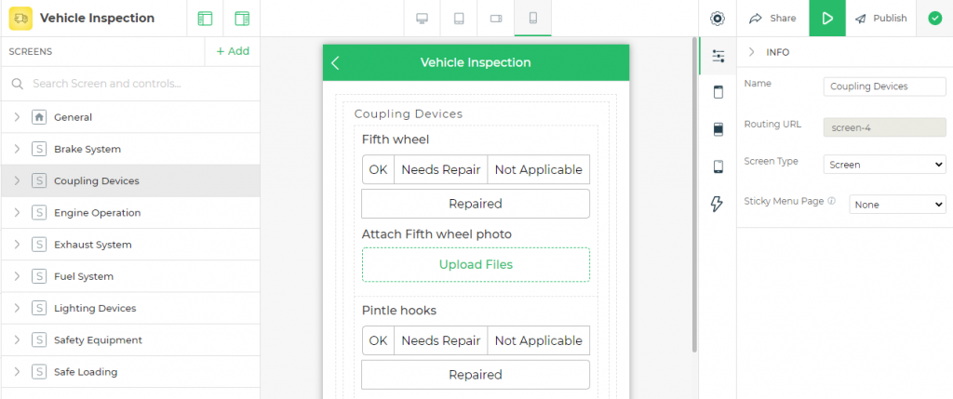Click the Name input field
Image resolution: width=953 pixels, height=399 pixels.
[884, 86]
